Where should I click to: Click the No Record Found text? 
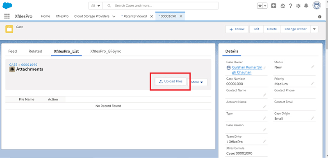pos(108,106)
